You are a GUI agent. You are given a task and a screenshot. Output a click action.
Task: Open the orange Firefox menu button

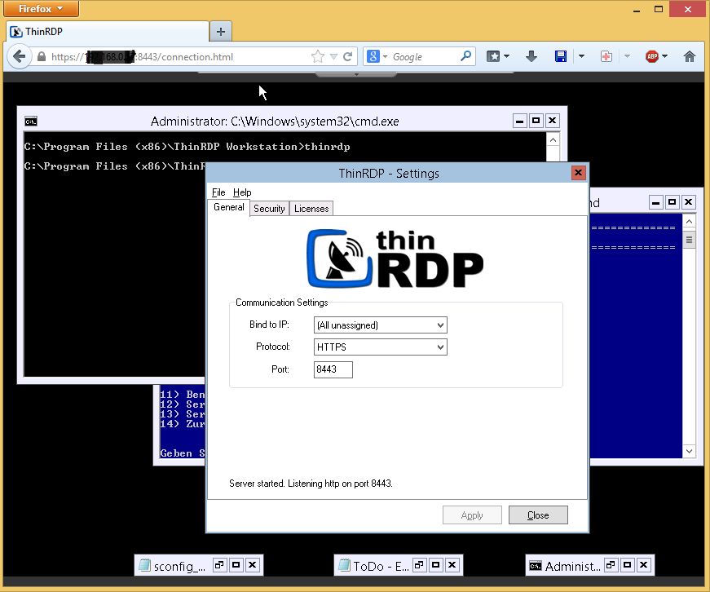[x=42, y=9]
